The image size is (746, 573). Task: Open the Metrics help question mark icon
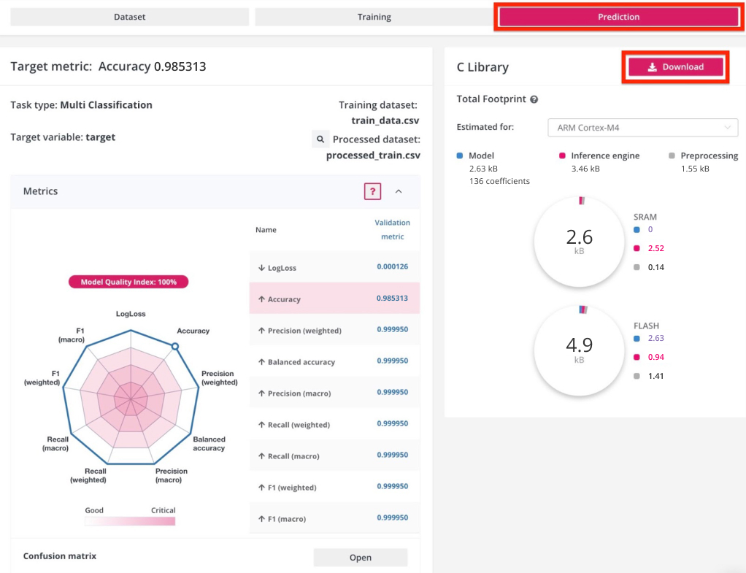(373, 191)
